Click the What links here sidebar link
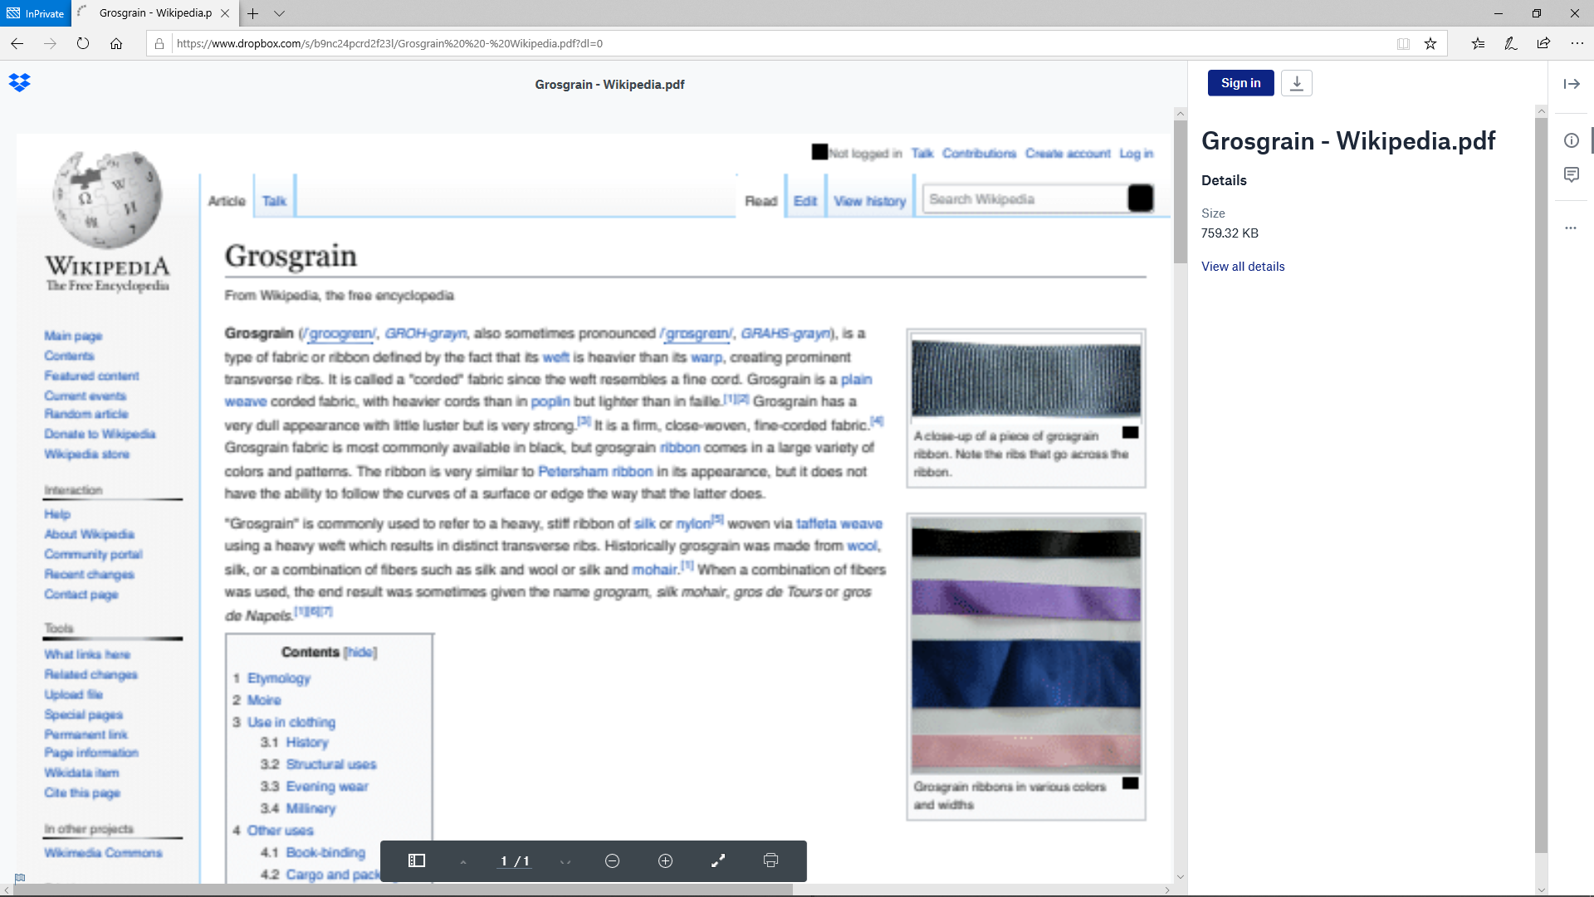 [x=87, y=654]
